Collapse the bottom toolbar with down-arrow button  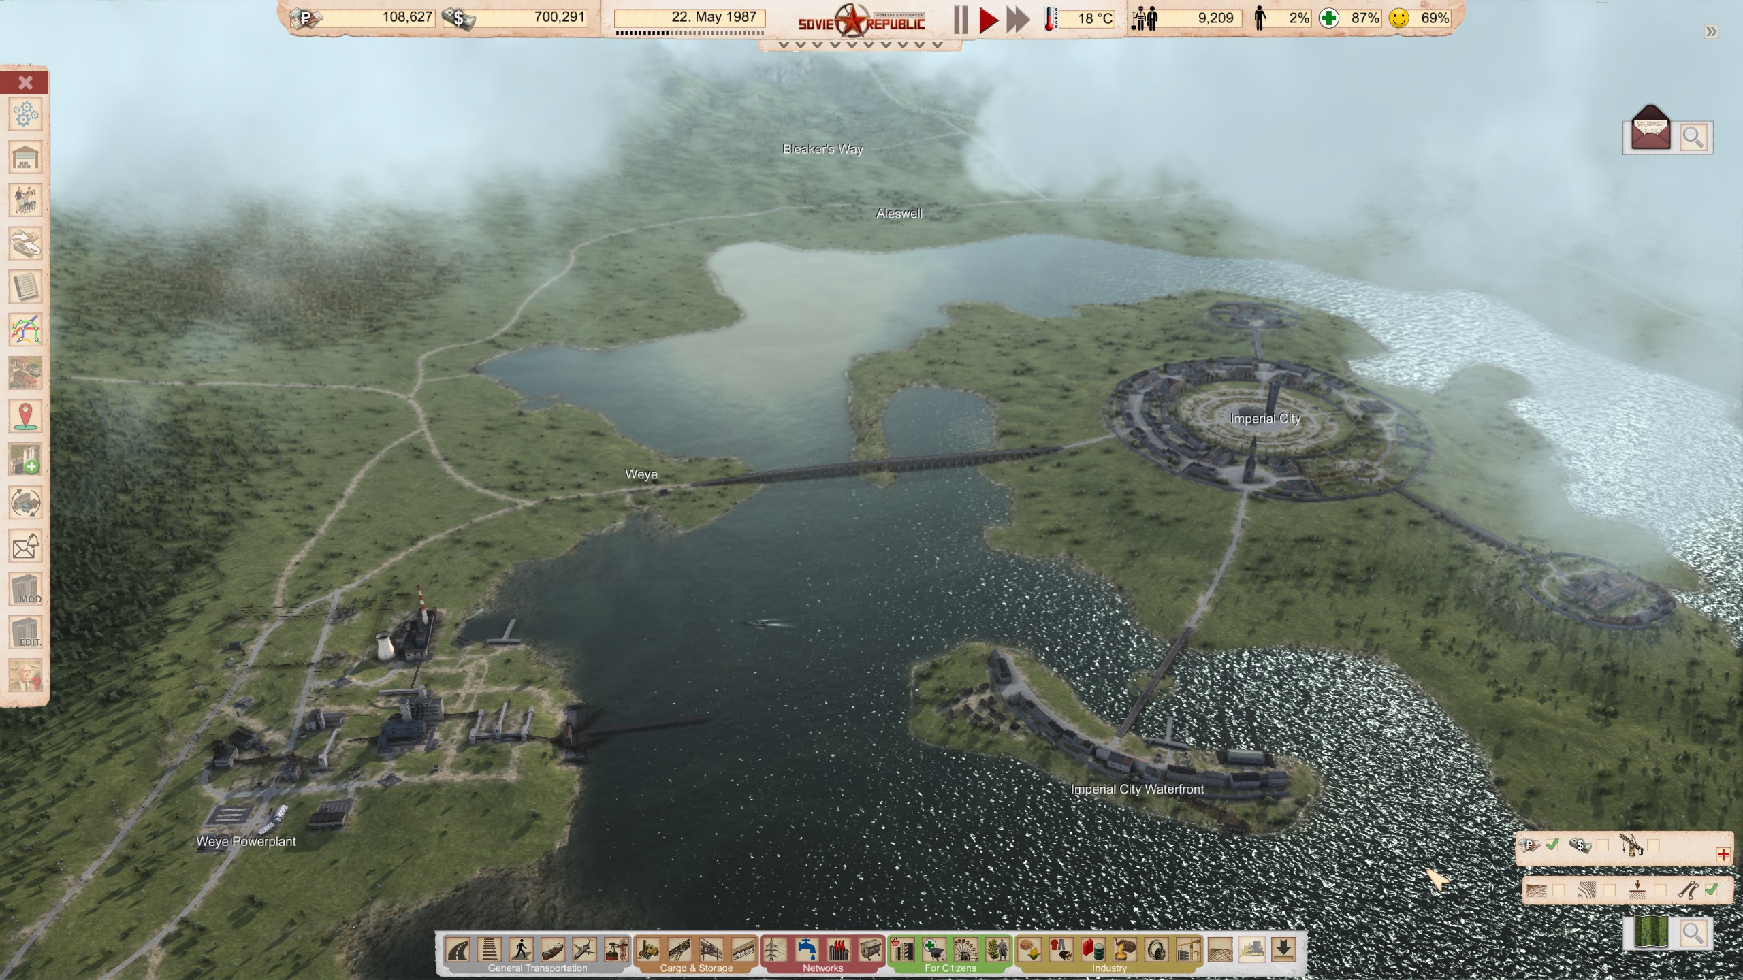click(x=1283, y=949)
